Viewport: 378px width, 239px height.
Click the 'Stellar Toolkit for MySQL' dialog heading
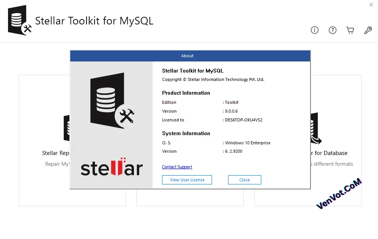(193, 71)
